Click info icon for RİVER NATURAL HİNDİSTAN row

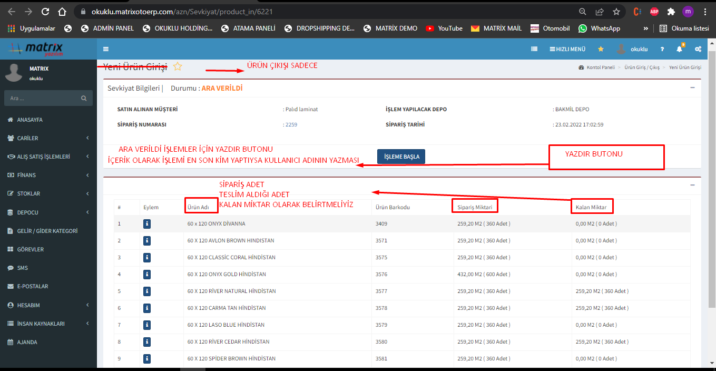point(147,291)
